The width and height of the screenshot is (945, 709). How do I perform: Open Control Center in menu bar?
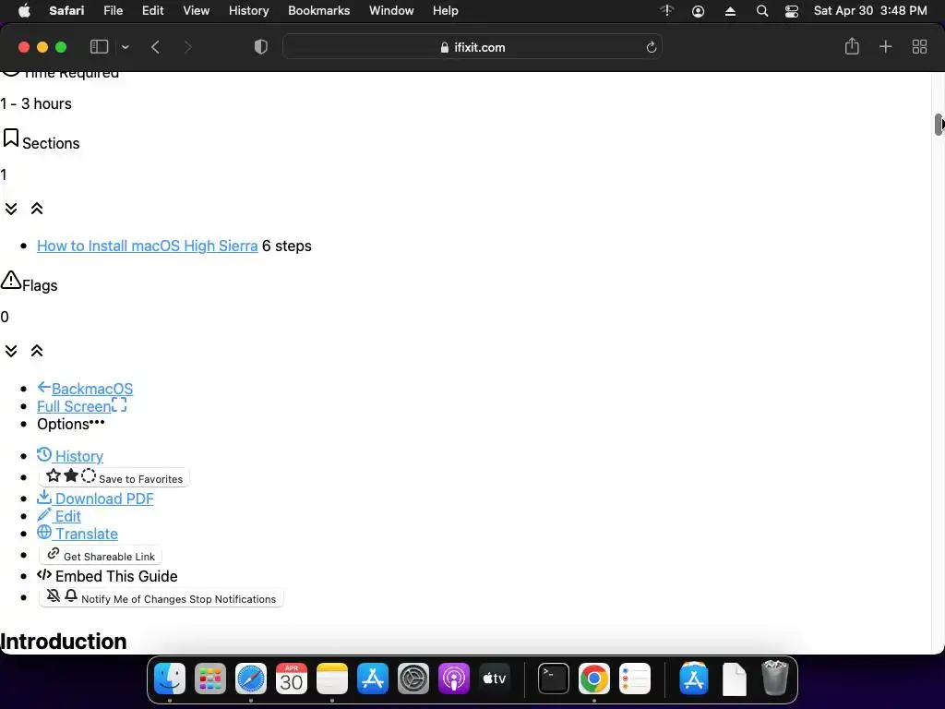click(x=791, y=11)
